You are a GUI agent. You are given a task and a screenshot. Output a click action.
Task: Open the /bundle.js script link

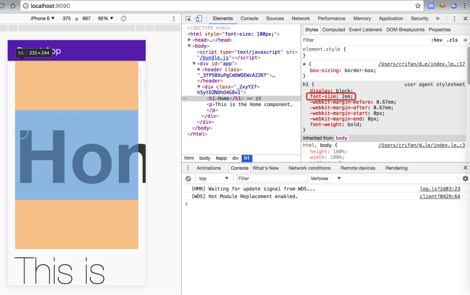214,58
